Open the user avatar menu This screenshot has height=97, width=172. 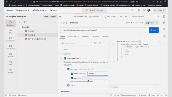point(149,10)
